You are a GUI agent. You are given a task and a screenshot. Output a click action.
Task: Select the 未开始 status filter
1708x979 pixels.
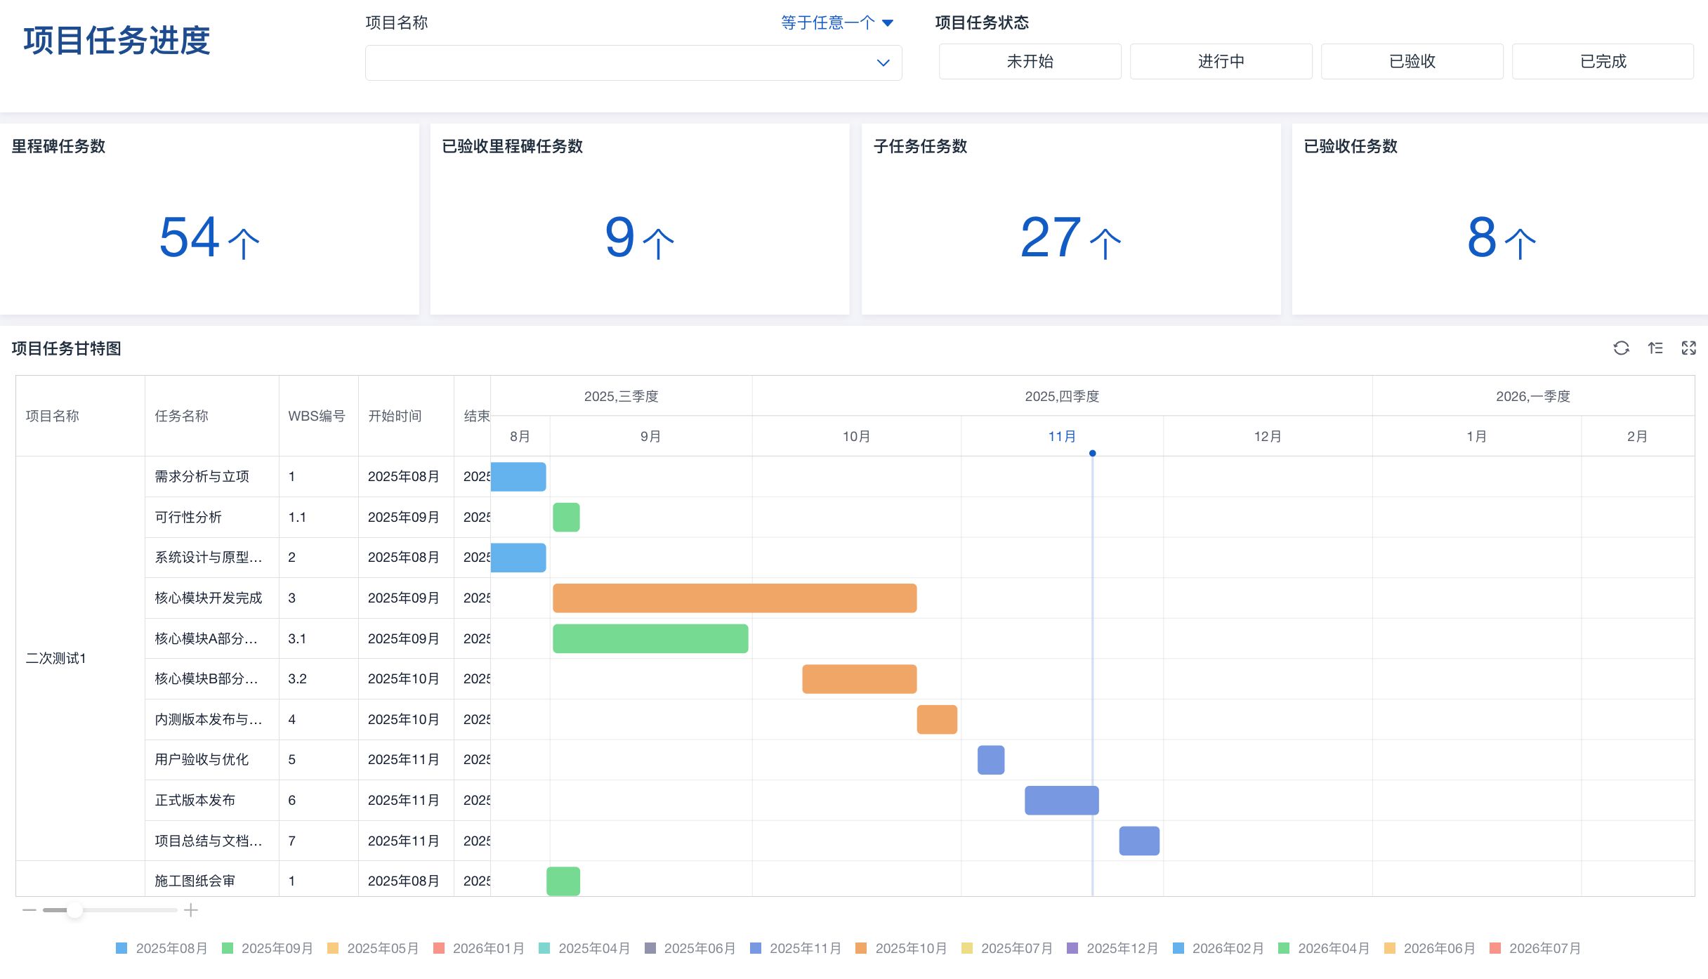[x=1030, y=61]
